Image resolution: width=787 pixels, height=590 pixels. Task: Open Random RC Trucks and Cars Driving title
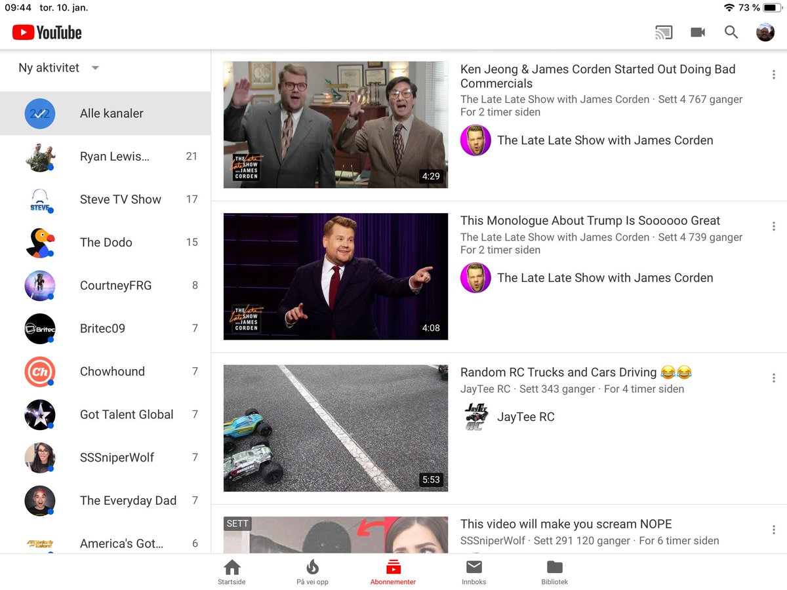coord(576,372)
